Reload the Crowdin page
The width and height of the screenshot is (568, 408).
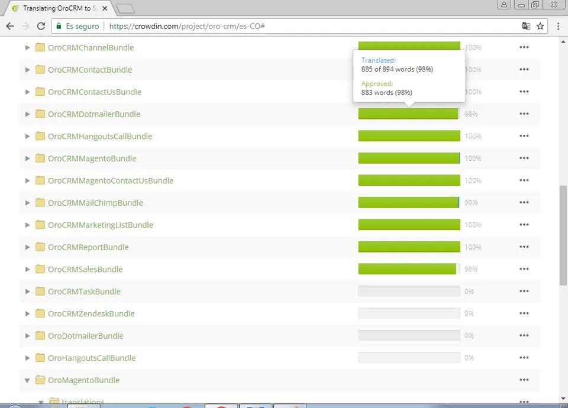41,26
